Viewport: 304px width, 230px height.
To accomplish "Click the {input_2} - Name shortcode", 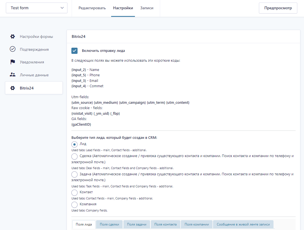I will 85,70.
